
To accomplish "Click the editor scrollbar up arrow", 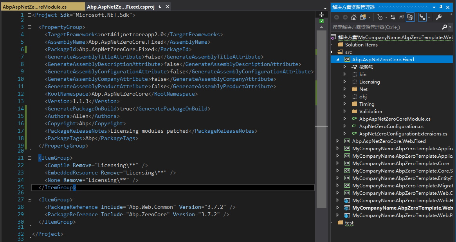I will (x=321, y=27).
